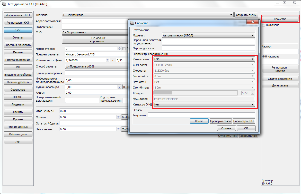Click the Номер отдела stepper arrows
301x194 pixels.
click(119, 49)
